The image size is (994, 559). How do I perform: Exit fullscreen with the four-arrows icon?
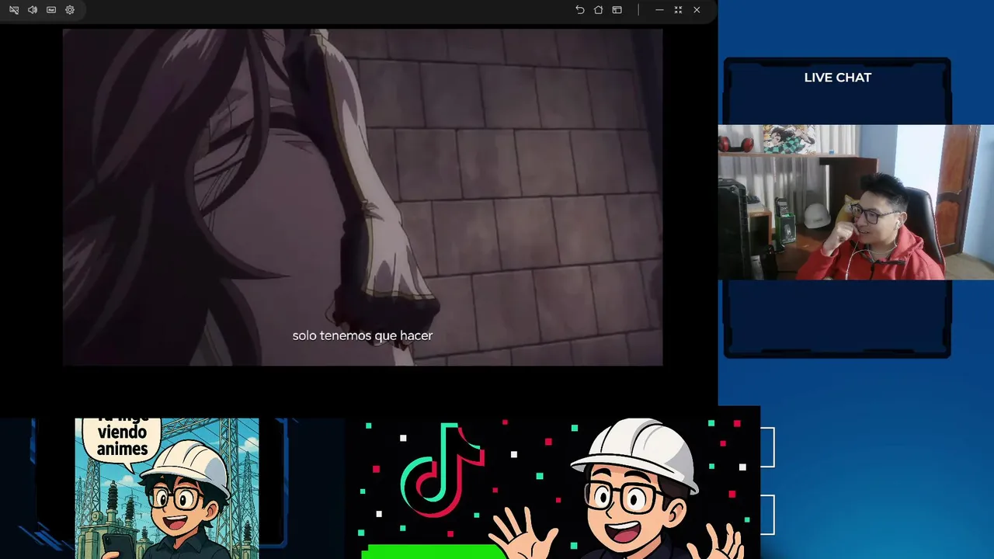tap(678, 10)
